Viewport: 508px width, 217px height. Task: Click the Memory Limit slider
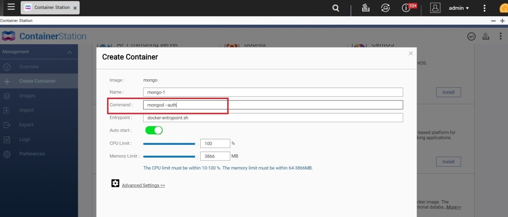[x=170, y=156]
